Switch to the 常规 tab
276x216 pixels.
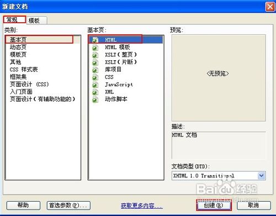(14, 20)
